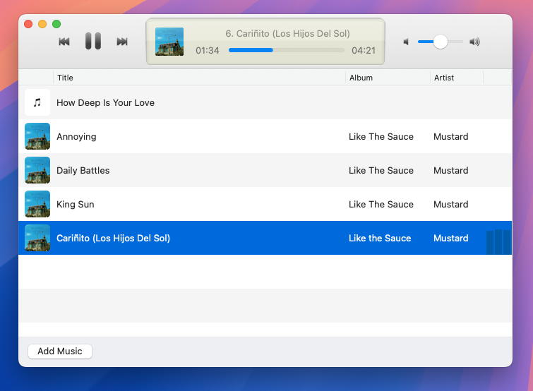Skip to the next track
This screenshot has width=533, height=391.
[x=122, y=42]
